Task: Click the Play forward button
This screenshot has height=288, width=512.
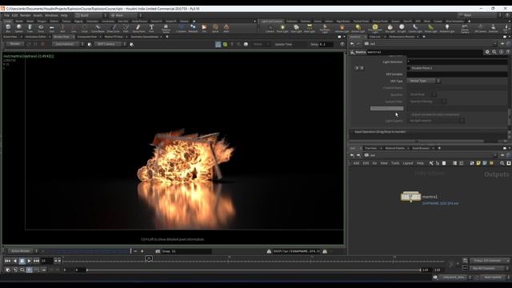Action: coord(29,261)
